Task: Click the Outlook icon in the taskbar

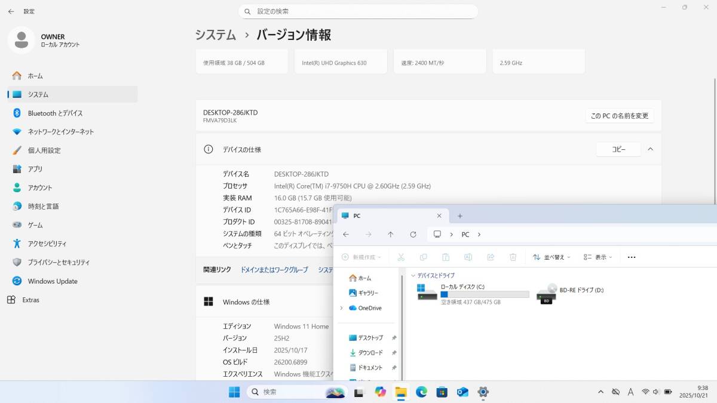Action: [x=462, y=392]
